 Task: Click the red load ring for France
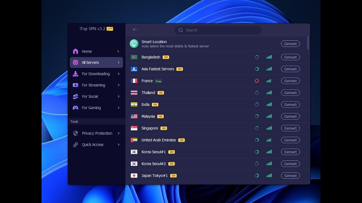[257, 81]
